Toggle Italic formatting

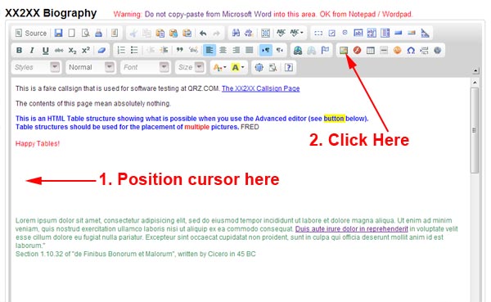coord(32,50)
